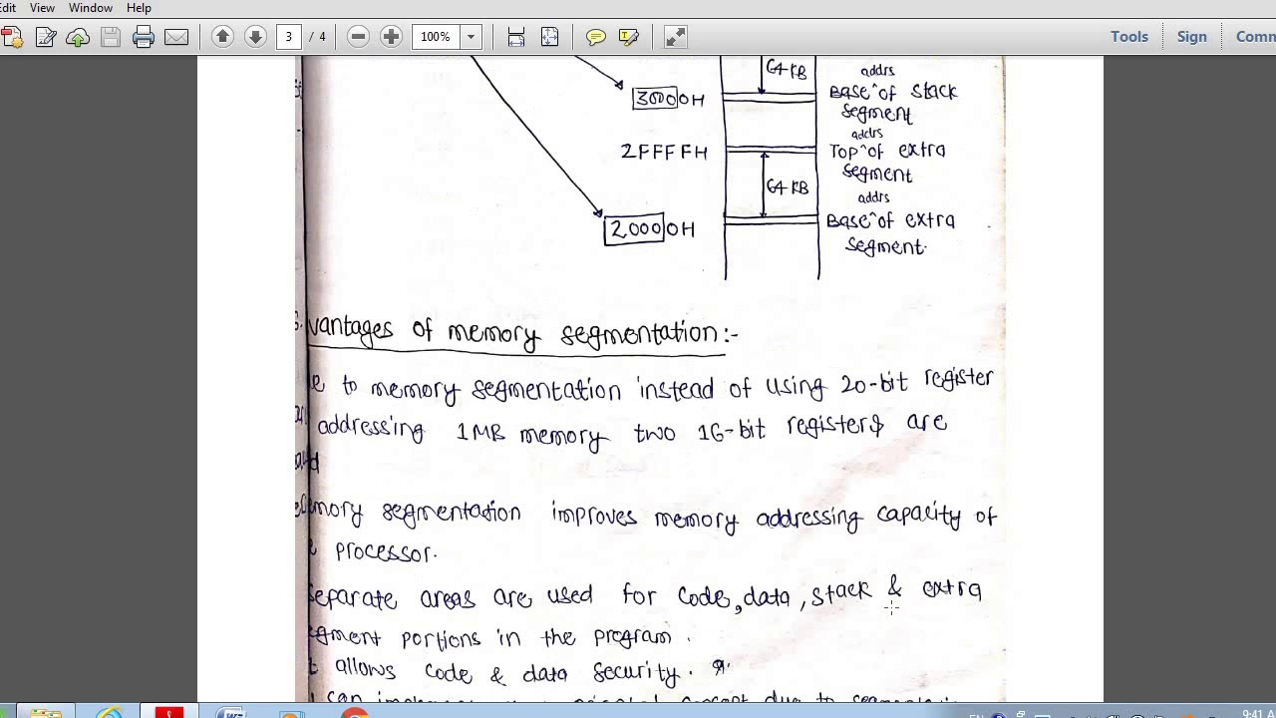The height and width of the screenshot is (718, 1276).
Task: Open the Window menu
Action: click(x=91, y=8)
